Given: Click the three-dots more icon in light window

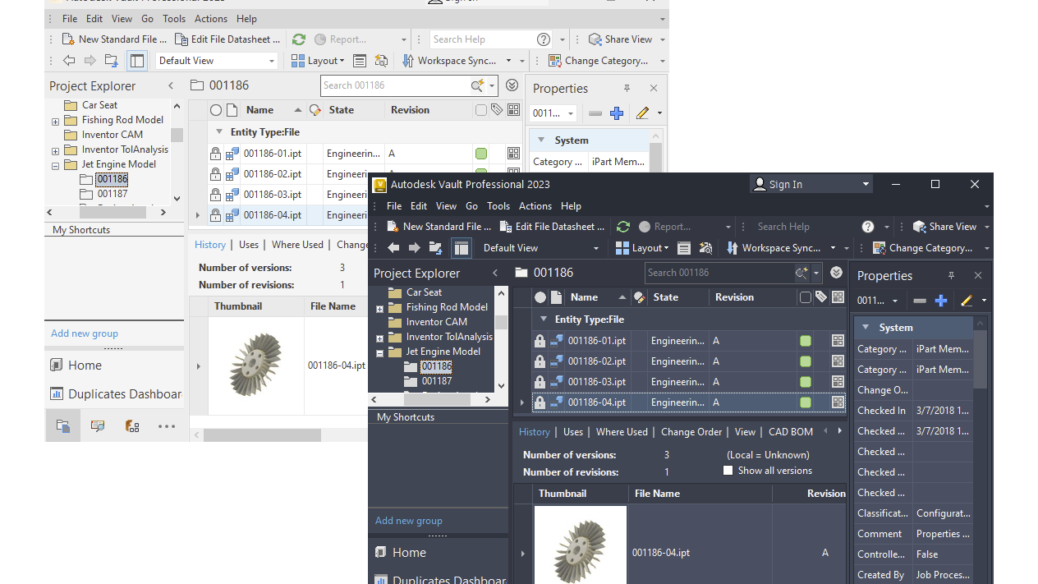Looking at the screenshot, I should 167,426.
